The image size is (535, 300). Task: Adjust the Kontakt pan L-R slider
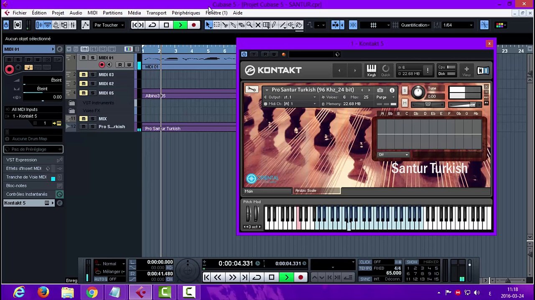click(427, 105)
